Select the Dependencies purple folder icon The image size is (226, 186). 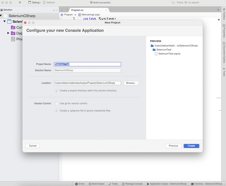[13, 33]
